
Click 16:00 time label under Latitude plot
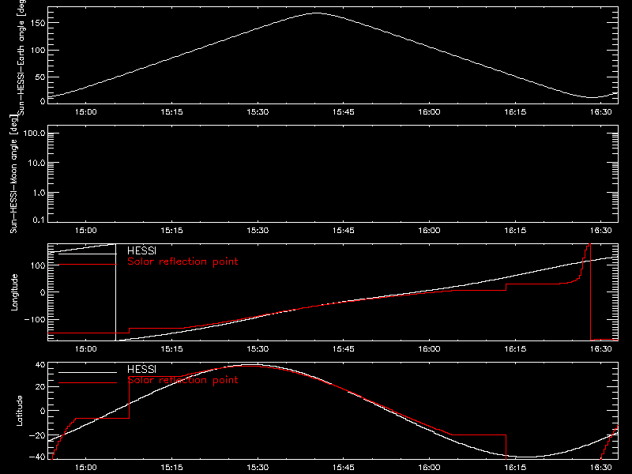click(429, 468)
